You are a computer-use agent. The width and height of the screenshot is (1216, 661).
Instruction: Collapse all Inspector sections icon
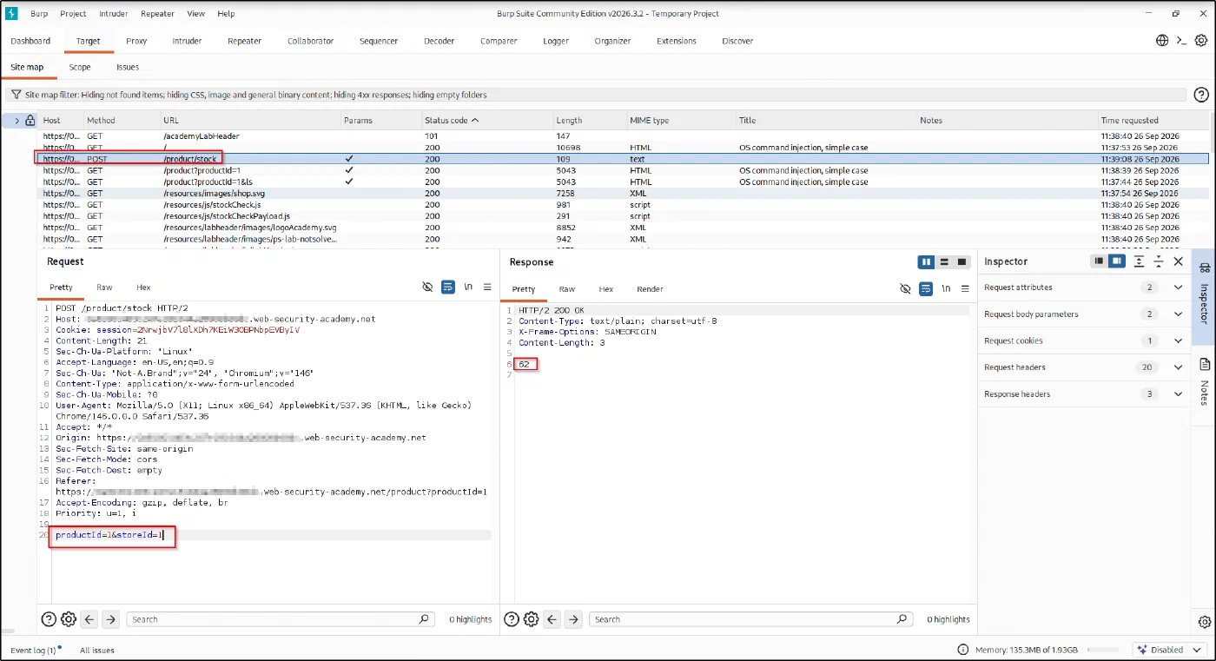[1159, 261]
